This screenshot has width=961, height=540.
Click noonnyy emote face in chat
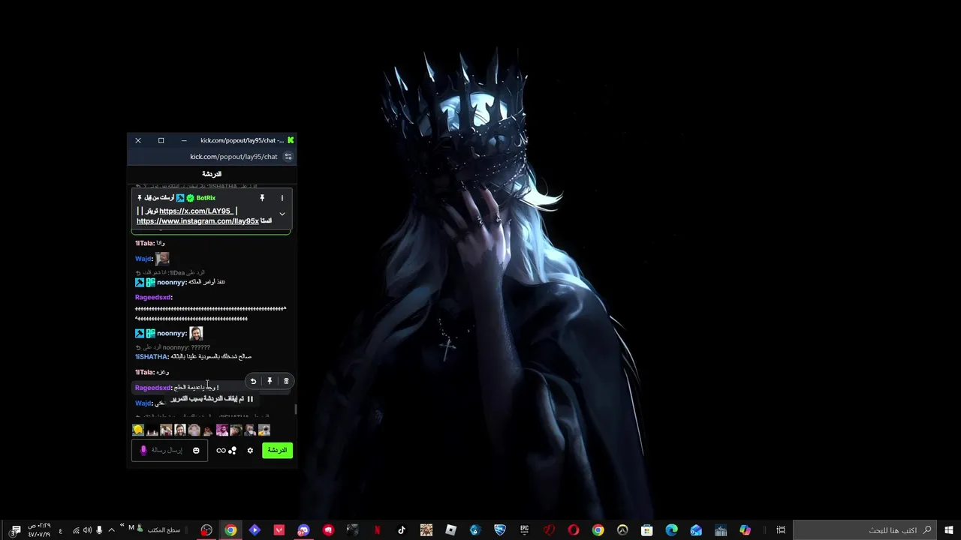[x=196, y=333]
